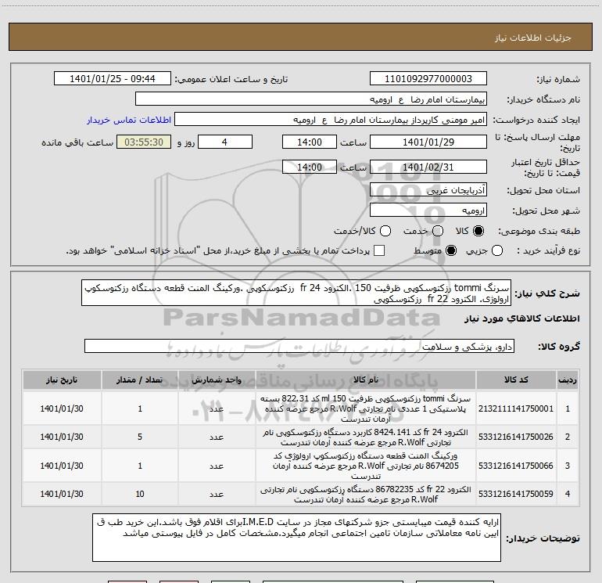Click tommi syringe item name in row 1
Image resolution: width=602 pixels, height=583 pixels.
(366, 408)
